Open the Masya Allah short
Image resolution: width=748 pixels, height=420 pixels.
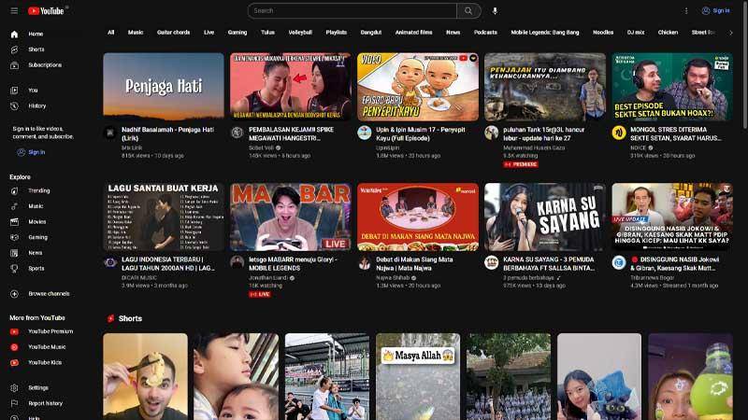pyautogui.click(x=418, y=377)
